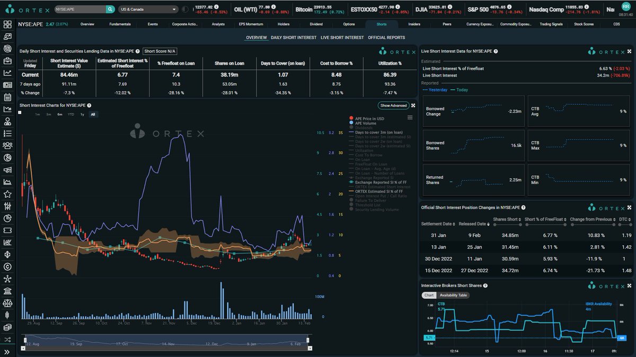Click the Show Advanced button
The image size is (636, 357).
pyautogui.click(x=393, y=105)
